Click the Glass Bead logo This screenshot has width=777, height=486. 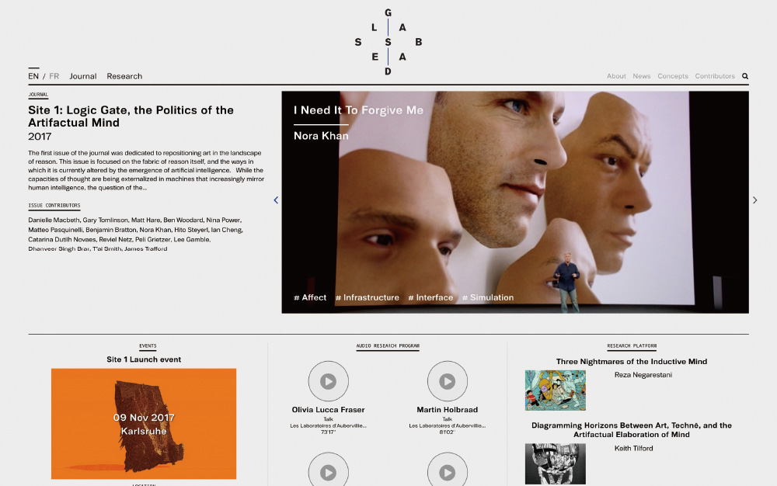pyautogui.click(x=388, y=42)
